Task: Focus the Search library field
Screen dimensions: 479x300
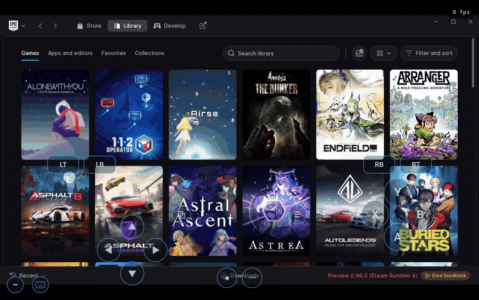Action: pyautogui.click(x=280, y=53)
